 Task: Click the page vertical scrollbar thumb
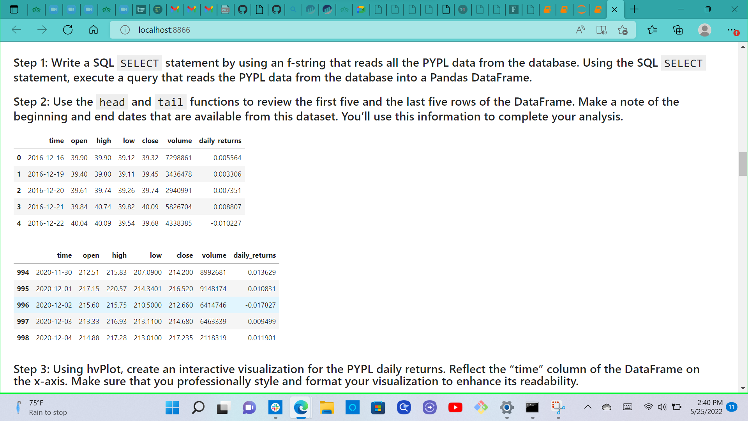coord(743,164)
